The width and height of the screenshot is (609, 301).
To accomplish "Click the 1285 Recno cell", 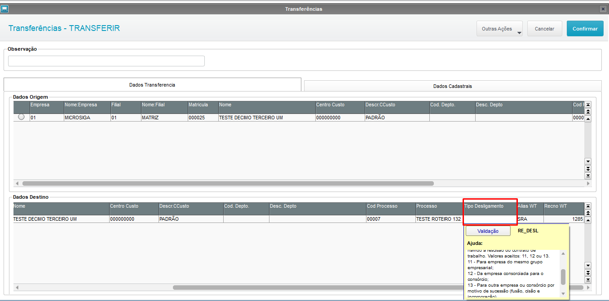I will pos(564,219).
